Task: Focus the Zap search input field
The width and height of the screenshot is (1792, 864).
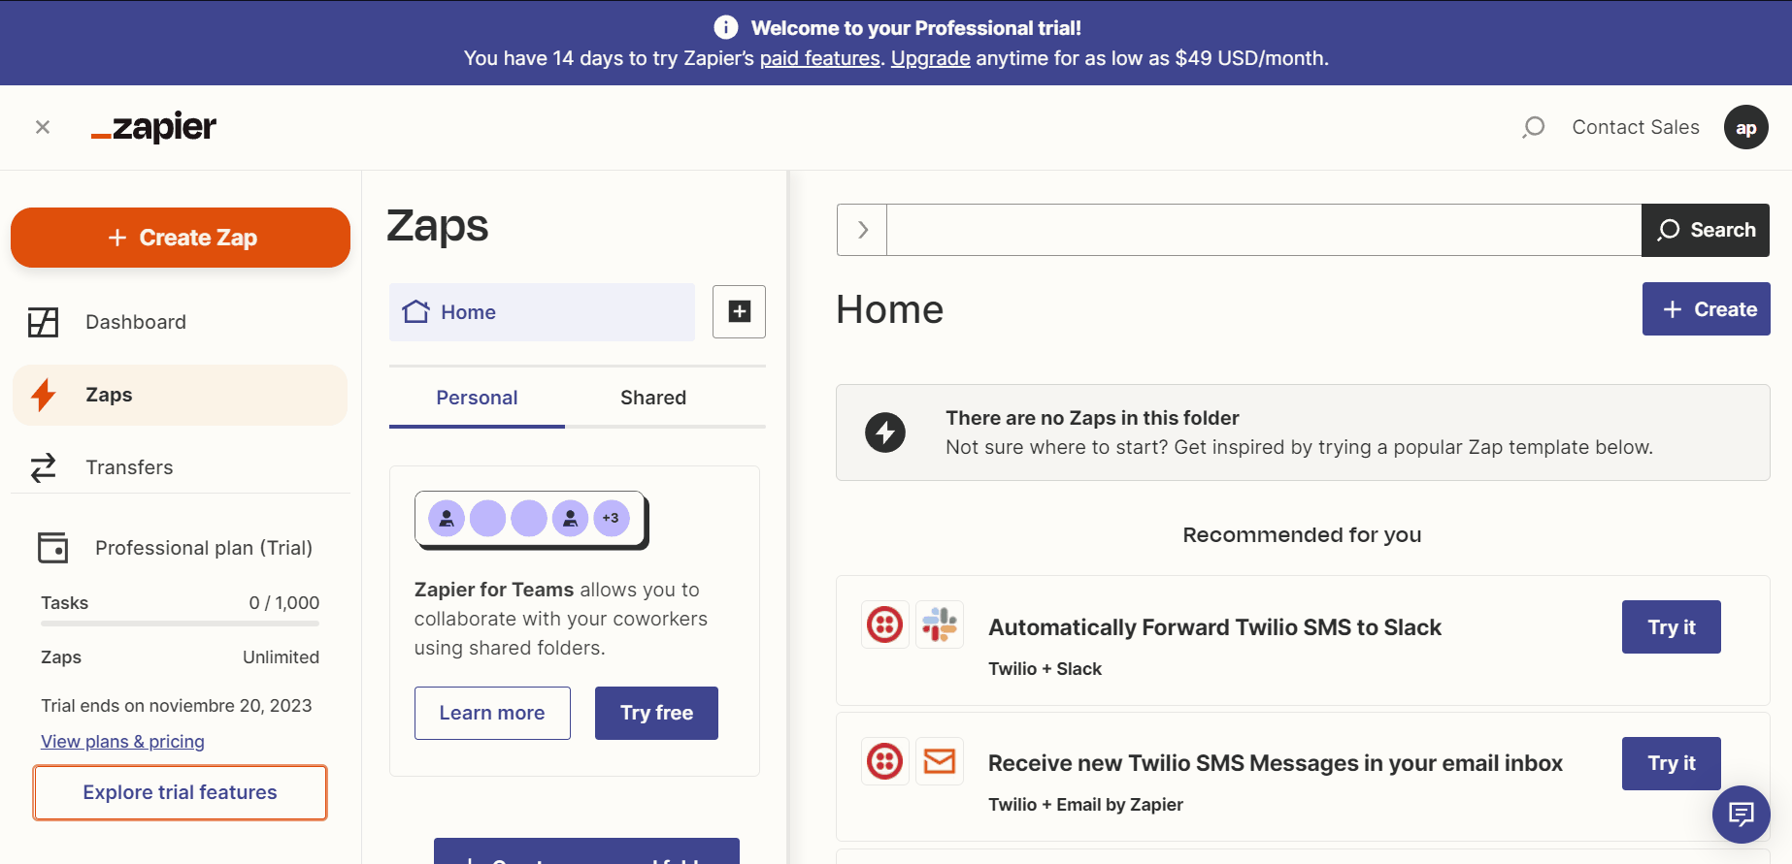Action: pyautogui.click(x=1263, y=230)
